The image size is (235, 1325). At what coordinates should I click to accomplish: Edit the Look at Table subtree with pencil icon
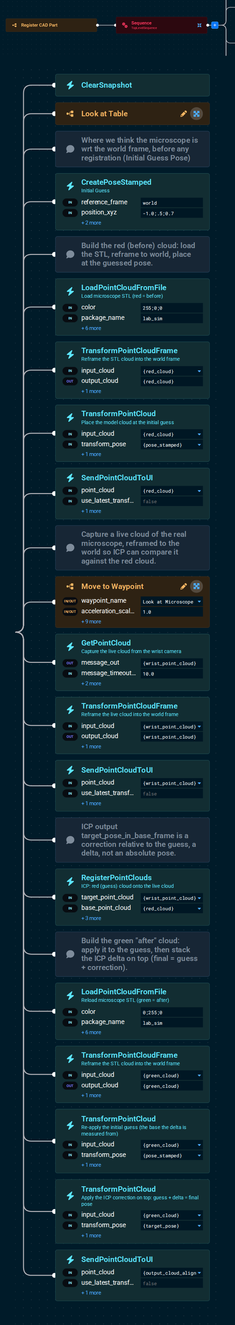pyautogui.click(x=184, y=114)
